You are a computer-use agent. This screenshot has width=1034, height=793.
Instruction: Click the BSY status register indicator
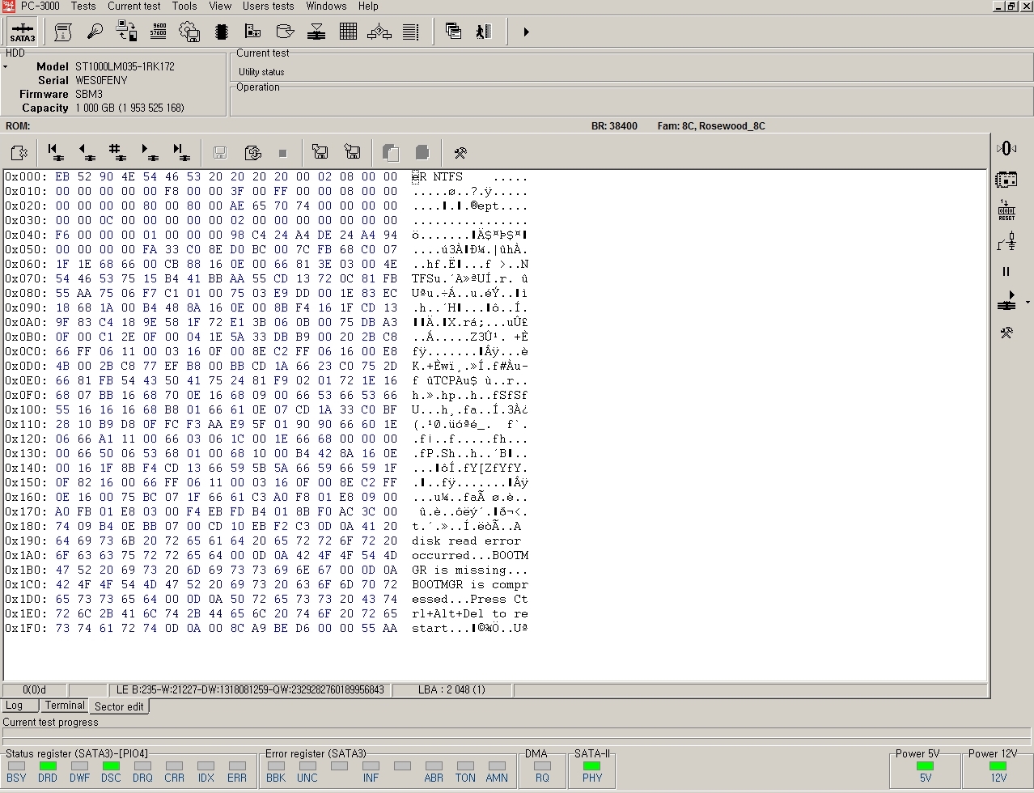16,765
